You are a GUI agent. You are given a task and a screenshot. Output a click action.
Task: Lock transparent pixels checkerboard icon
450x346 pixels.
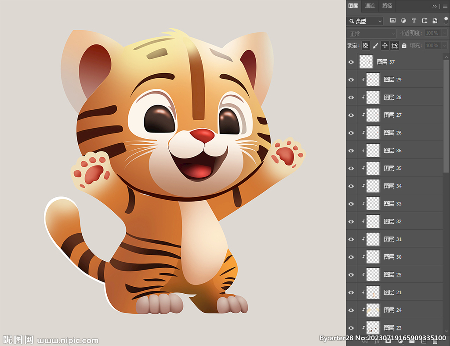point(366,46)
